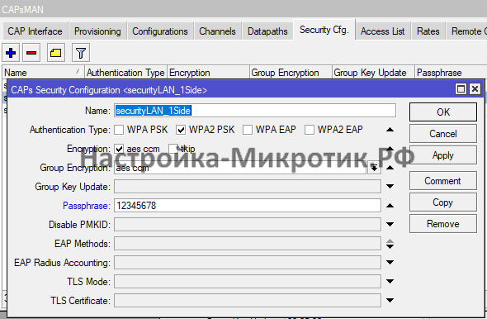Collapse the Authentication Type field arrow
The height and width of the screenshot is (319, 487).
click(x=390, y=130)
